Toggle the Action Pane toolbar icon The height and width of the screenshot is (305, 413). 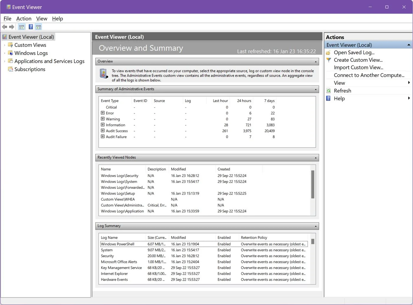38,27
